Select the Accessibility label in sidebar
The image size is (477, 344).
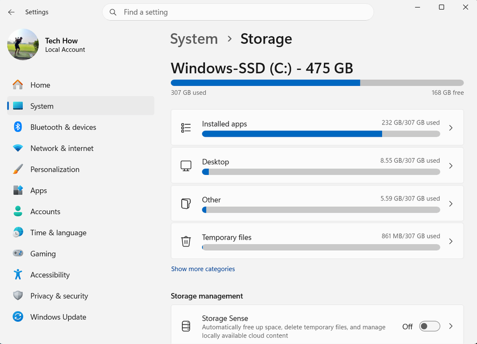pos(50,275)
